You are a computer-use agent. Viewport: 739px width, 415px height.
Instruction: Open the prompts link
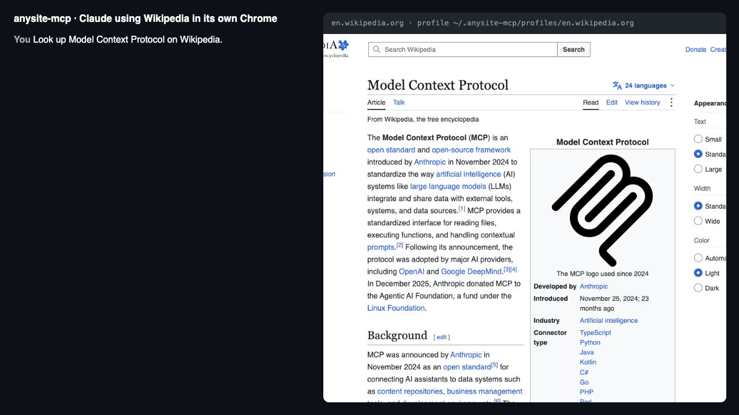[380, 247]
